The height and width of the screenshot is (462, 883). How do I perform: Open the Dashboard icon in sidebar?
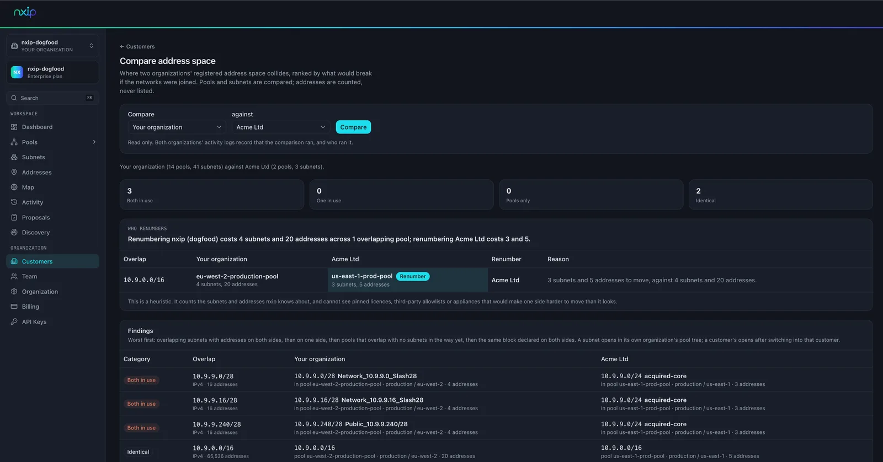14,127
